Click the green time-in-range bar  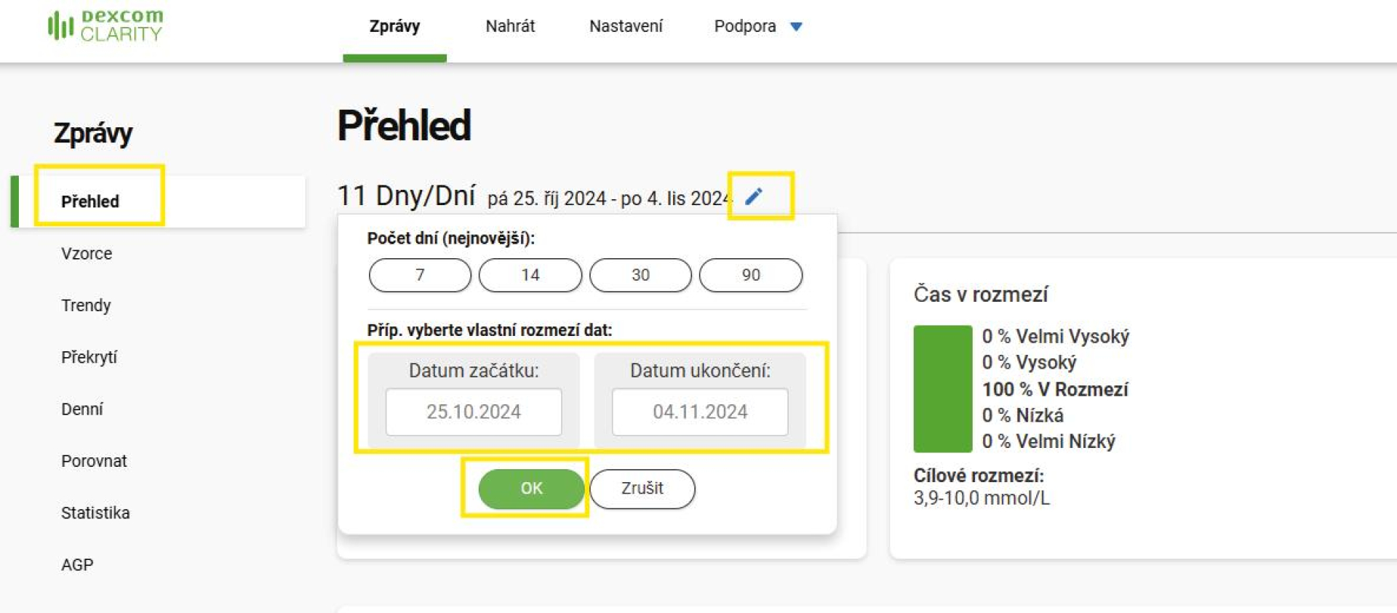(x=942, y=388)
